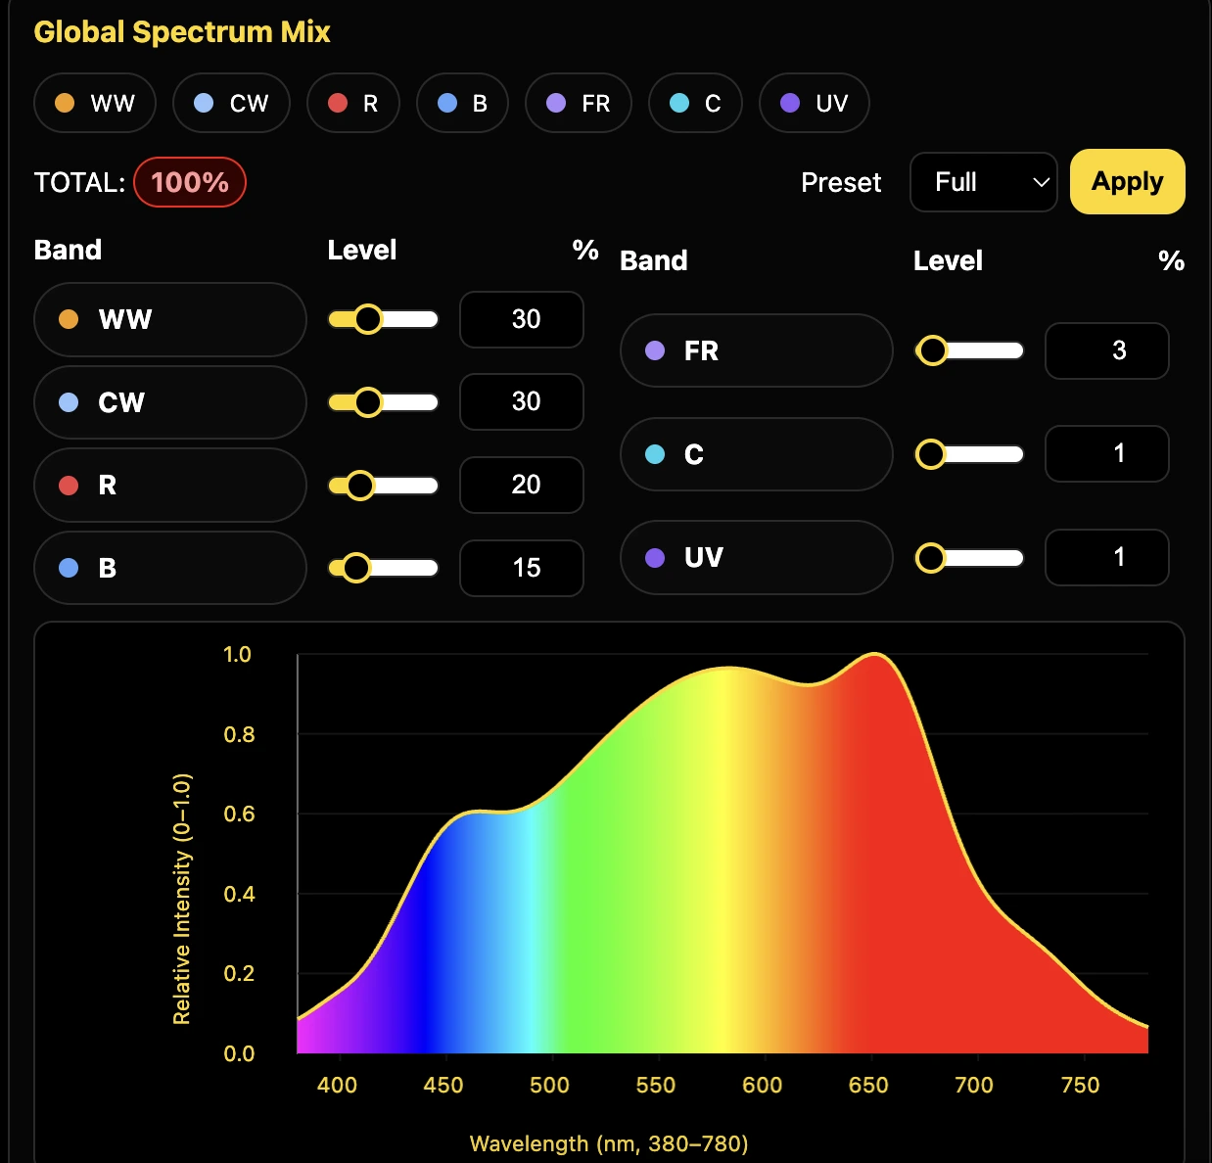
Task: Click the UV value field showing 1
Action: click(1106, 557)
